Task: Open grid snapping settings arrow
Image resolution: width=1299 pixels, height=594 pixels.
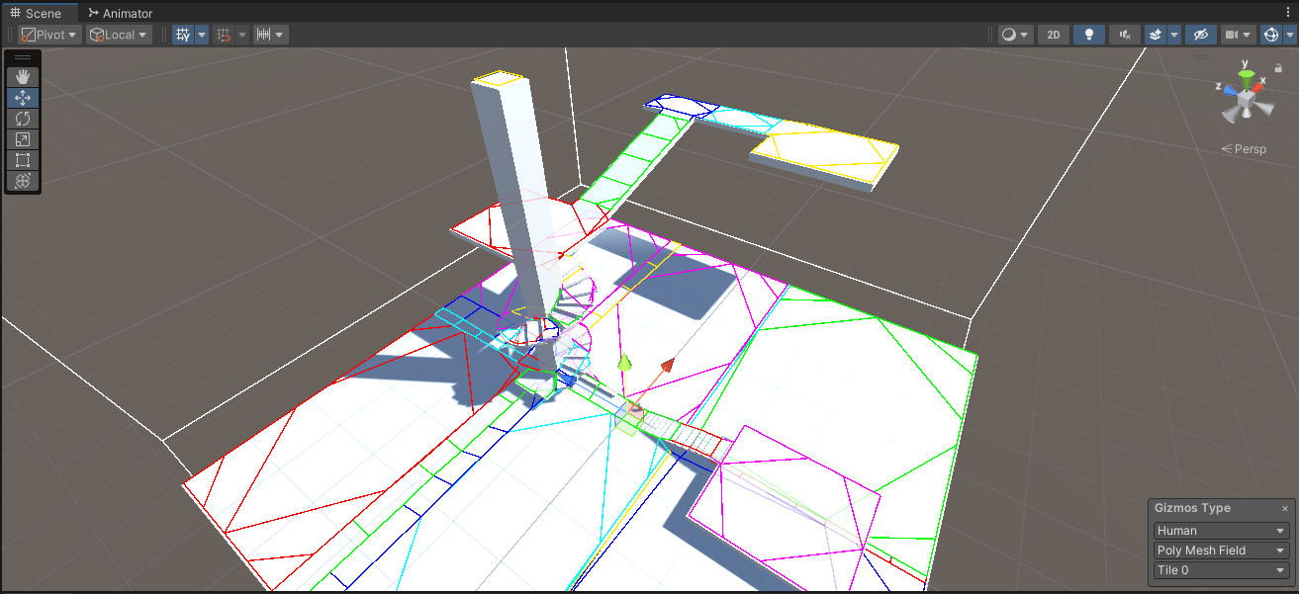Action: [x=242, y=35]
